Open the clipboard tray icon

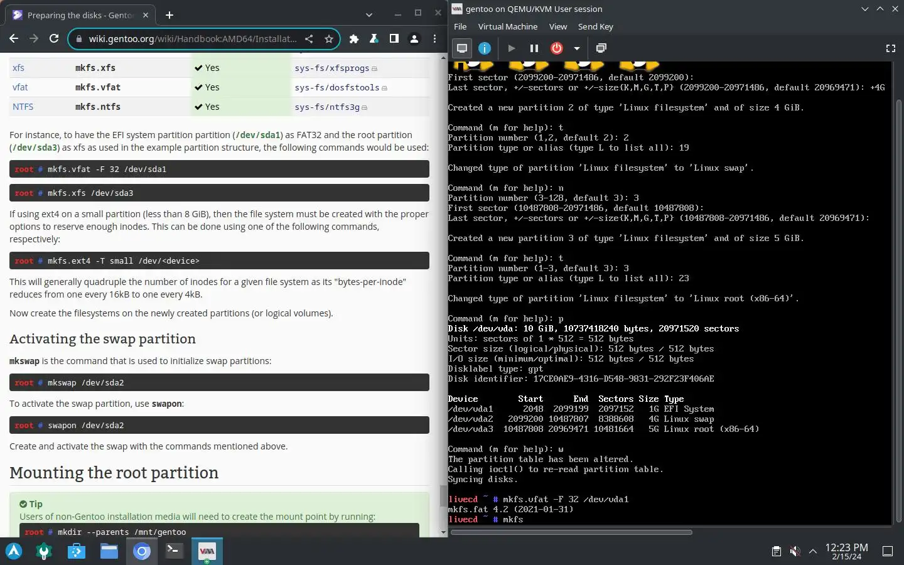(x=777, y=552)
